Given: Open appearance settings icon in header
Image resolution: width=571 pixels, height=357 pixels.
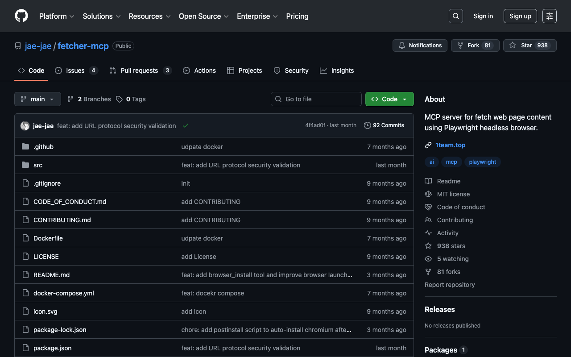Looking at the screenshot, I should (x=549, y=16).
